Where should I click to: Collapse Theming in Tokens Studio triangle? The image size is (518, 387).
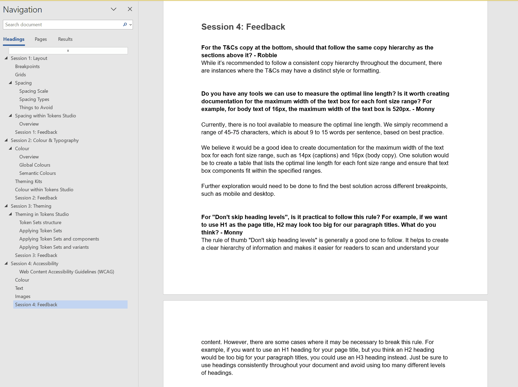click(x=10, y=214)
